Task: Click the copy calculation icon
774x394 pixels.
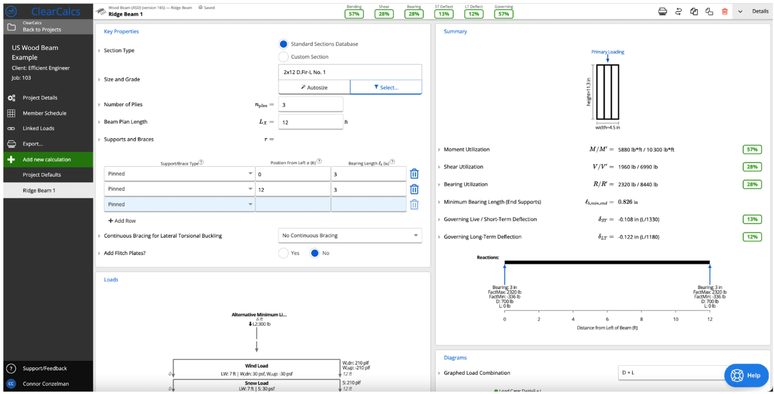Action: coord(694,12)
